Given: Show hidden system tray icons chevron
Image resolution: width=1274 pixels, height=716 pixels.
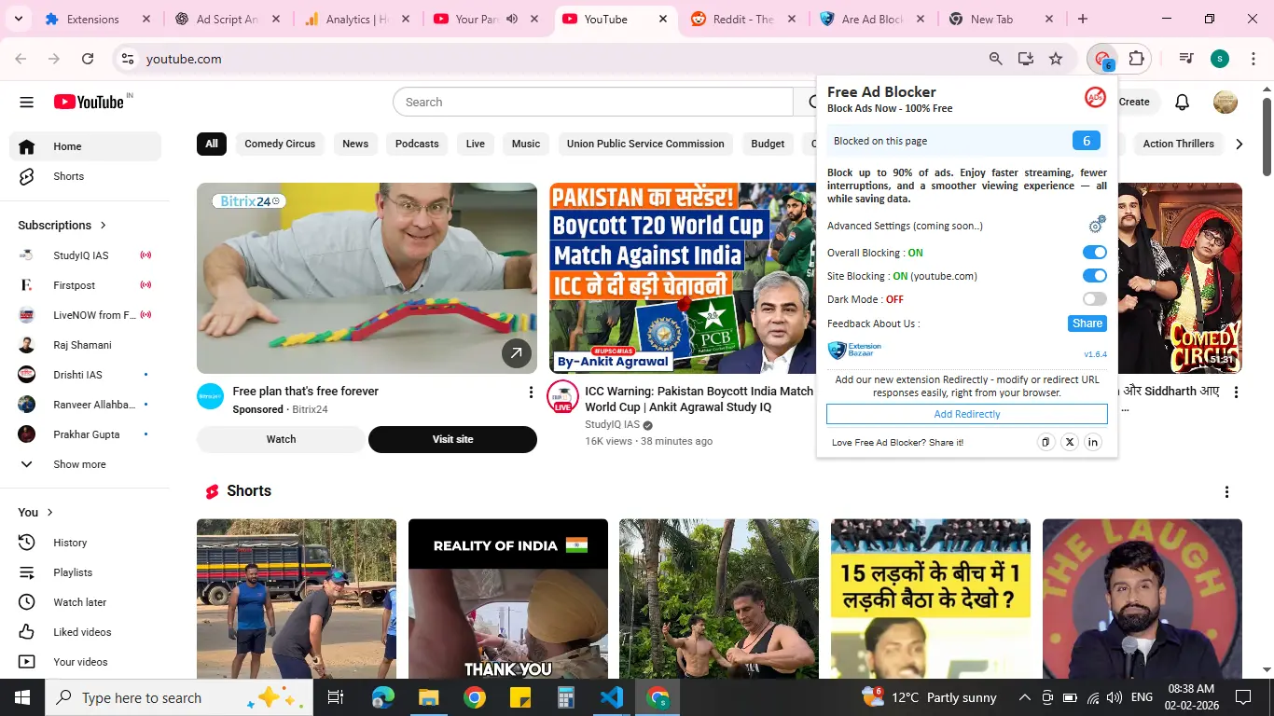Looking at the screenshot, I should [x=1024, y=697].
